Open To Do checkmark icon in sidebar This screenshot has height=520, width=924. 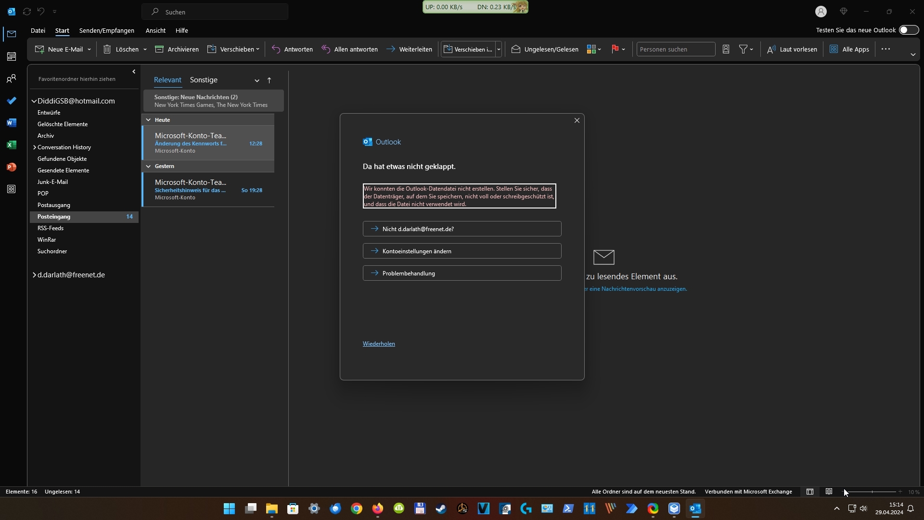pos(12,101)
